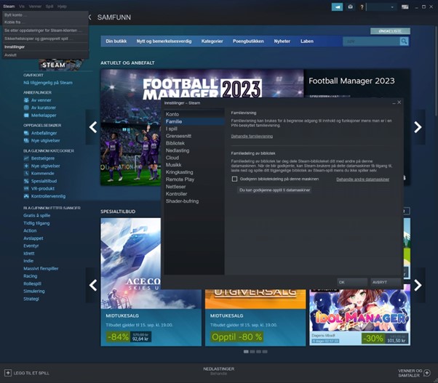This screenshot has width=438, height=383.
Task: Open Gratis å spille genre link
Action: 37,215
